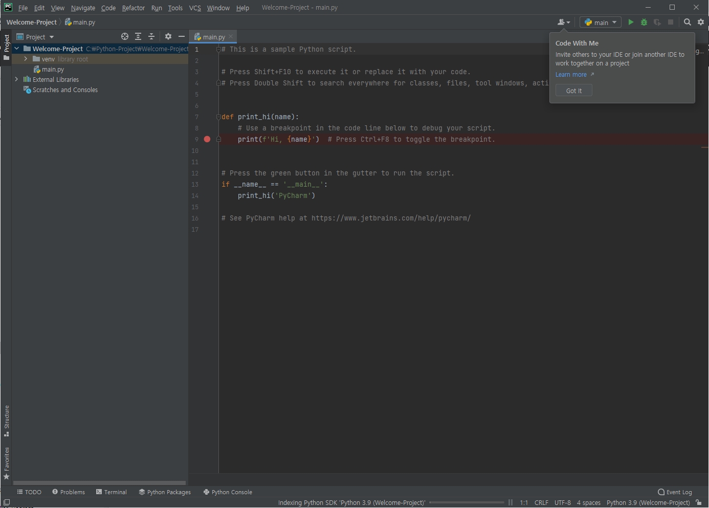
Task: Click line separator CRLF in status bar
Action: [541, 502]
